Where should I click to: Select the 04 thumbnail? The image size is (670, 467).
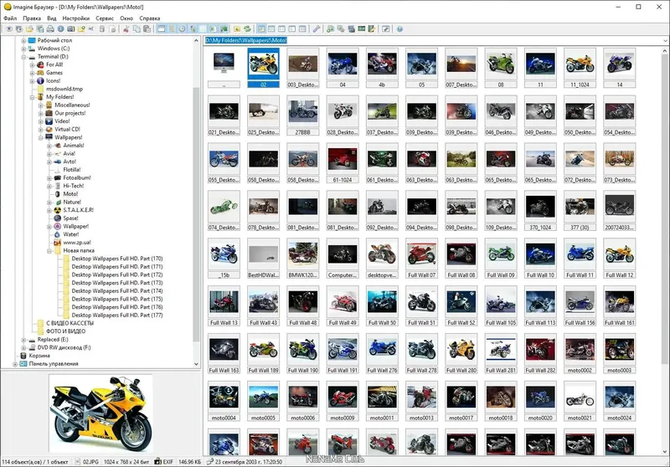(343, 68)
